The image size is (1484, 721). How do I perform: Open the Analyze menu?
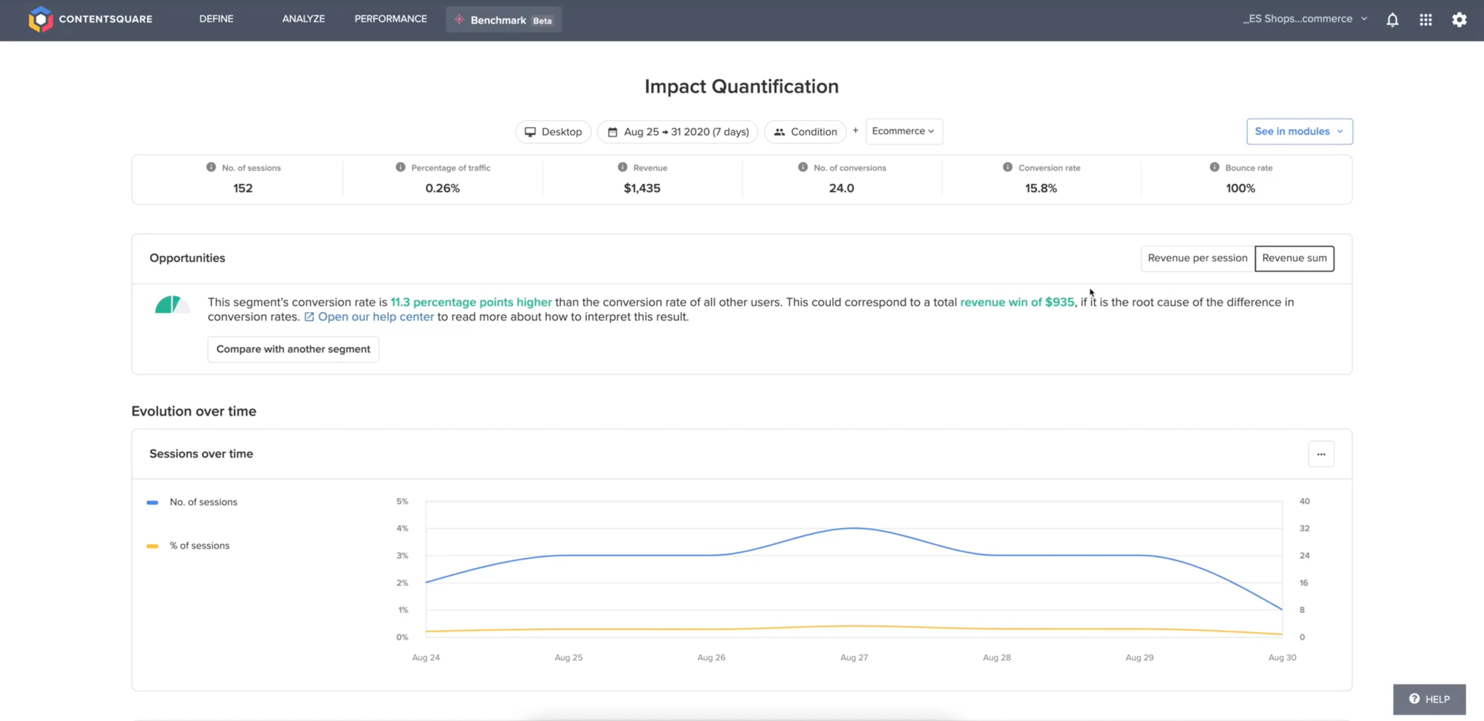(x=303, y=19)
